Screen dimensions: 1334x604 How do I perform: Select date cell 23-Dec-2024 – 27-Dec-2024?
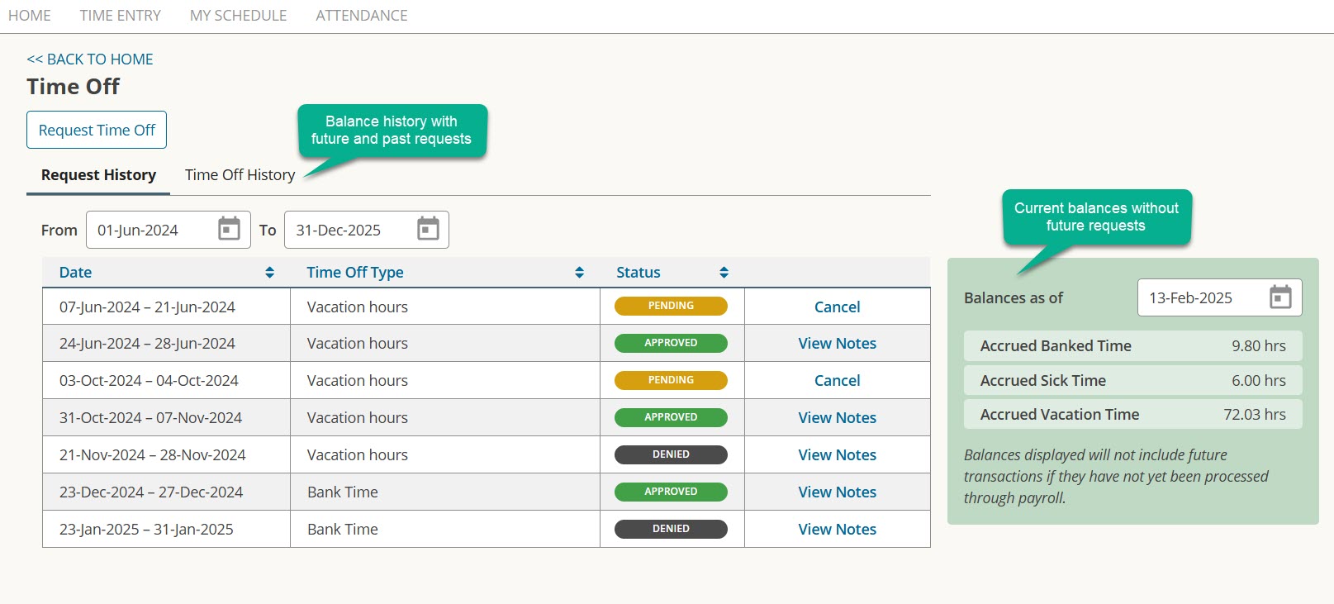click(x=166, y=492)
